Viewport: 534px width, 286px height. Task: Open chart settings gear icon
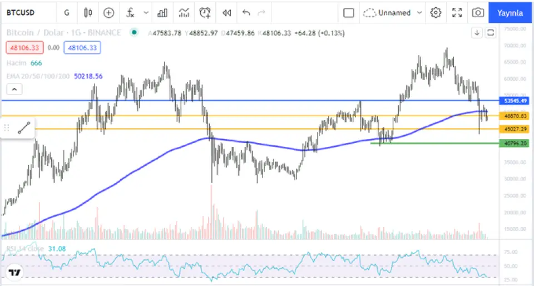click(x=436, y=12)
